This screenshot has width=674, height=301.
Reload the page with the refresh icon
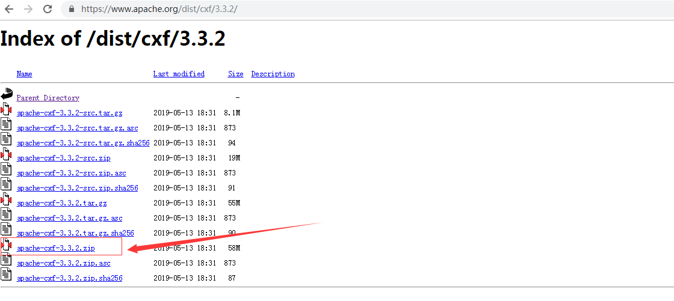[x=48, y=9]
